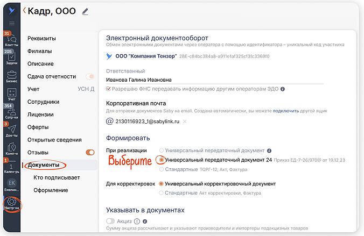Viewport: 364px width, 236px height.
Task: Remove corporate email with x icon
Action: [185, 121]
